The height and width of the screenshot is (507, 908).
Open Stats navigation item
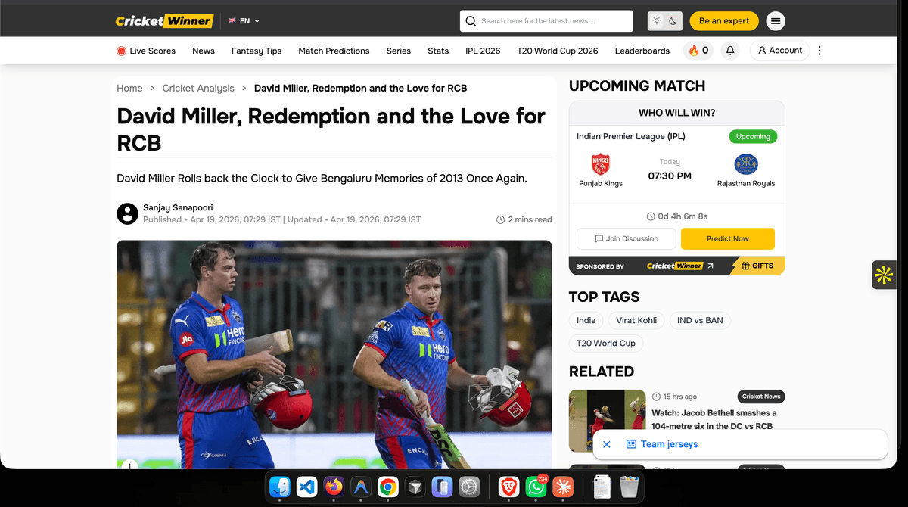coord(438,51)
